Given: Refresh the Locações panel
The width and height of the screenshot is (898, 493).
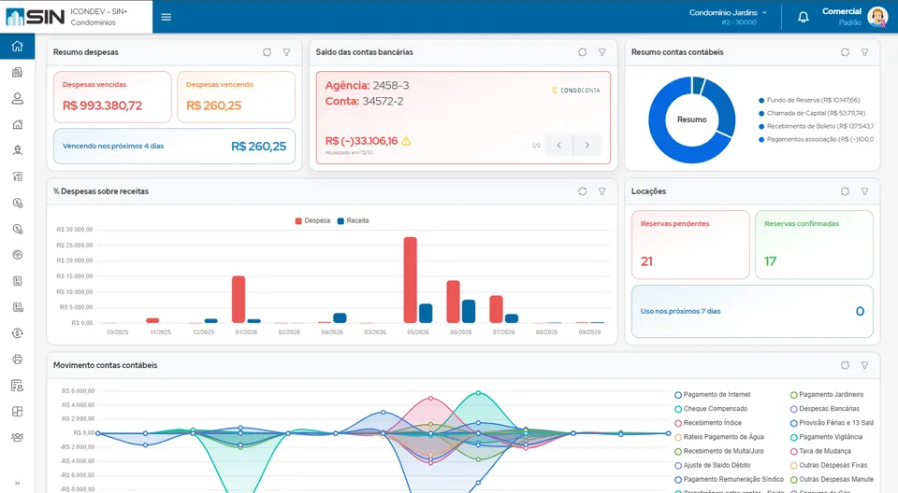Looking at the screenshot, I should pos(845,191).
